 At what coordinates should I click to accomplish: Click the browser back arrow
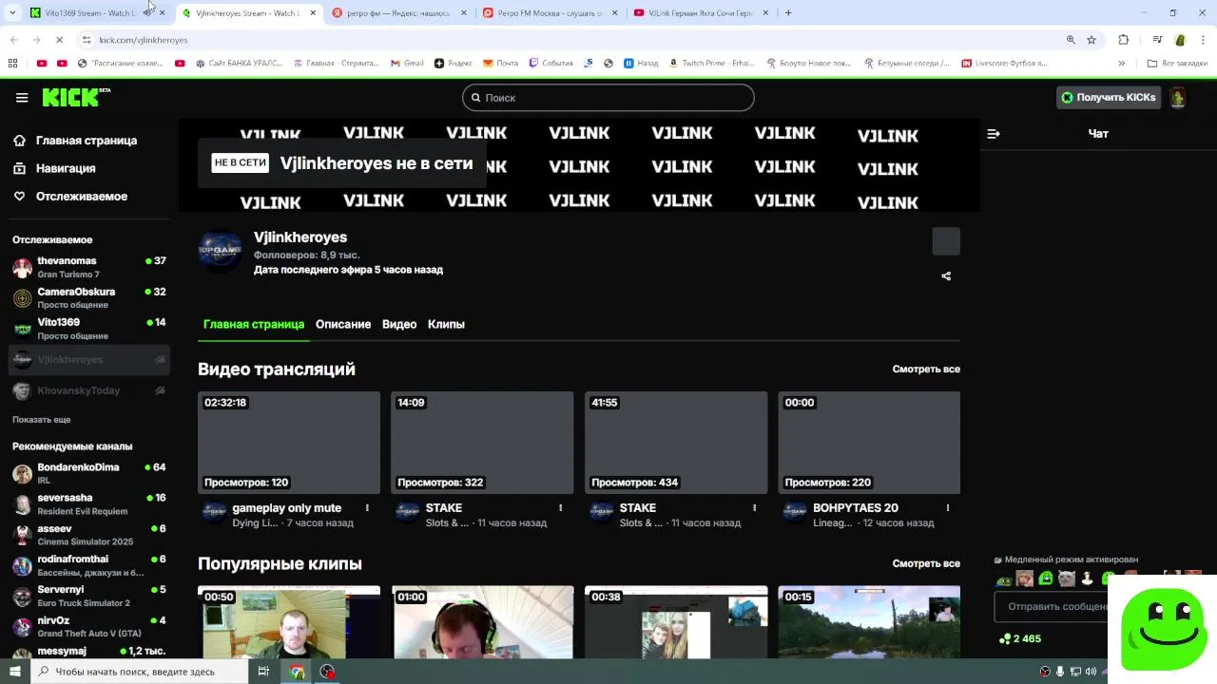(13, 40)
